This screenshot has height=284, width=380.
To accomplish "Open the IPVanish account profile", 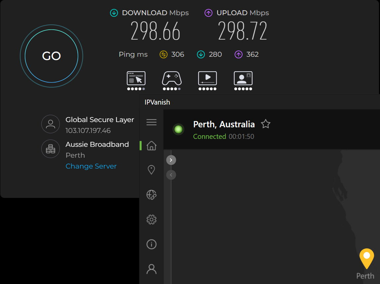I will click(x=151, y=269).
